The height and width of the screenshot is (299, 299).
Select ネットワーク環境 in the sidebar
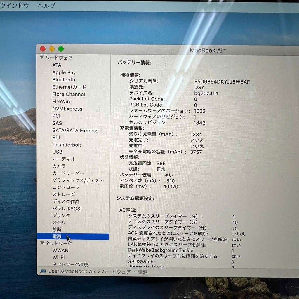(70, 264)
